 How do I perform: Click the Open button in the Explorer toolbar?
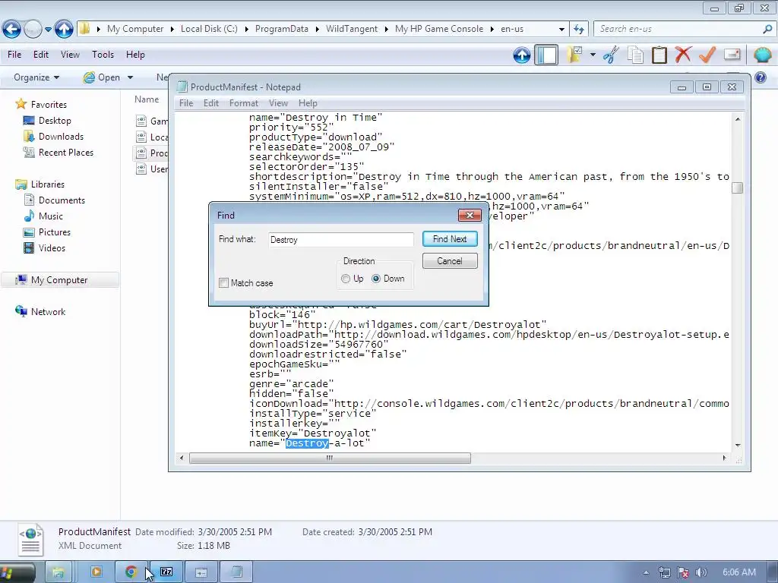[x=103, y=77]
